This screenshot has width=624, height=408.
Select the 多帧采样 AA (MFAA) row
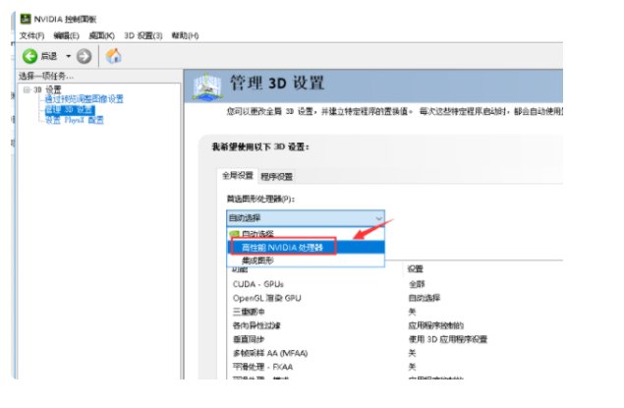(396, 353)
